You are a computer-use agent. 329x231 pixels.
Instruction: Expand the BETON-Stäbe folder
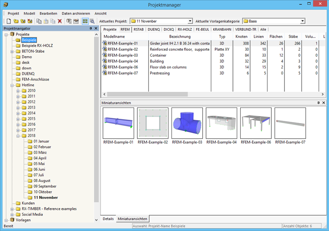[x=12, y=52]
